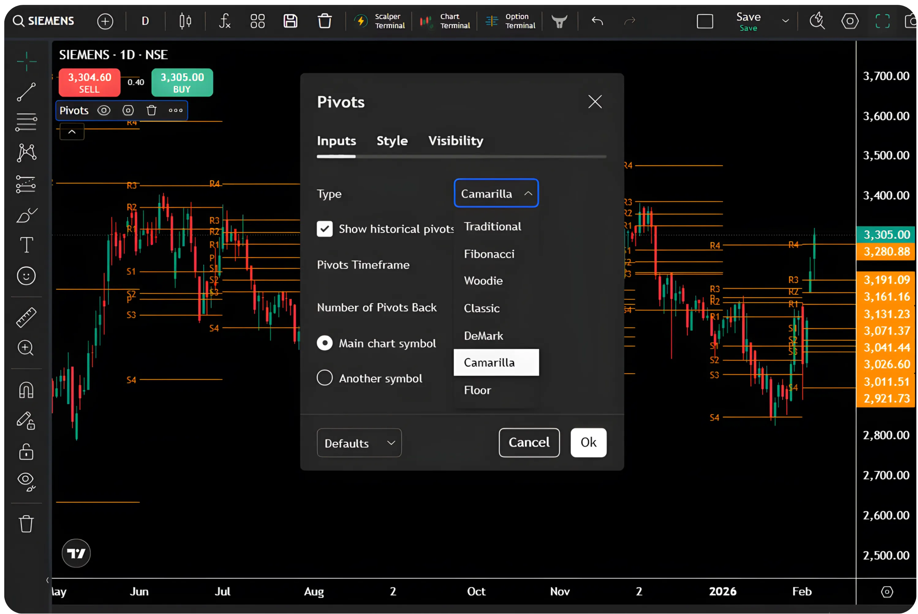Viewport: 918px width, 614px height.
Task: Uncheck Show historical pivots
Action: click(325, 229)
